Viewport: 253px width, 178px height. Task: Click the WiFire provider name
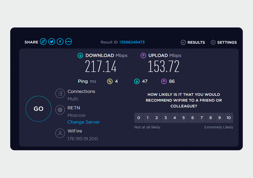pos(75,131)
